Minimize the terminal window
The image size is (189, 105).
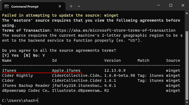coord(159,5)
